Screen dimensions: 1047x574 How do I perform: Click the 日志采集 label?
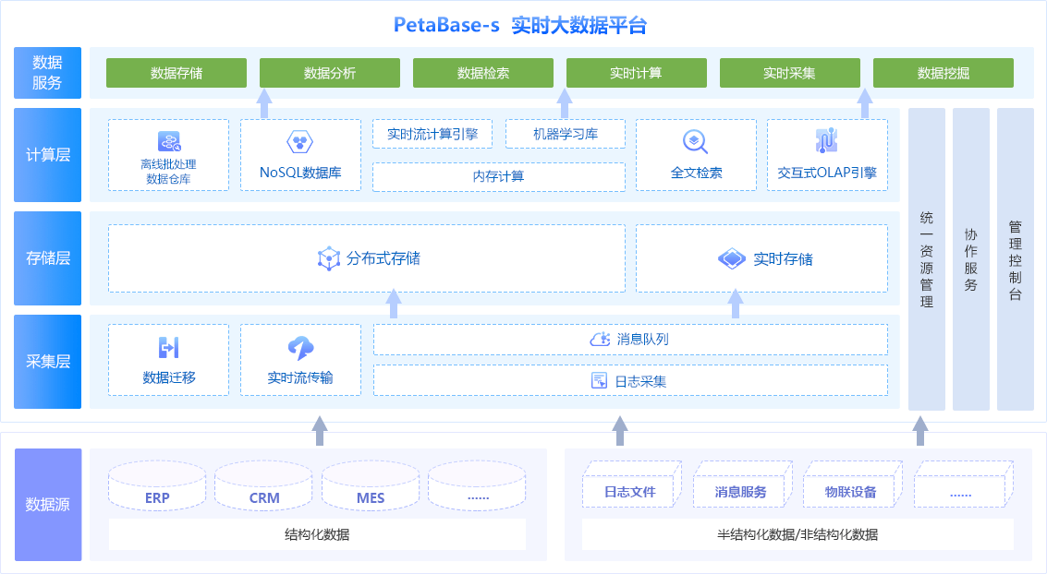coord(640,381)
